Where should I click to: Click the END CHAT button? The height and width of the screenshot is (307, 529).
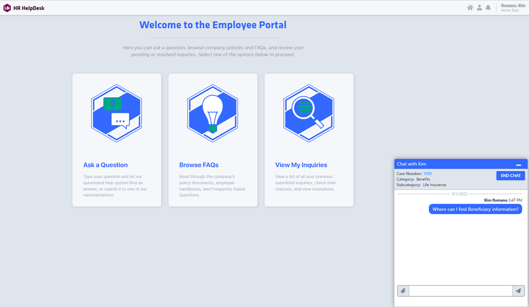(x=511, y=175)
